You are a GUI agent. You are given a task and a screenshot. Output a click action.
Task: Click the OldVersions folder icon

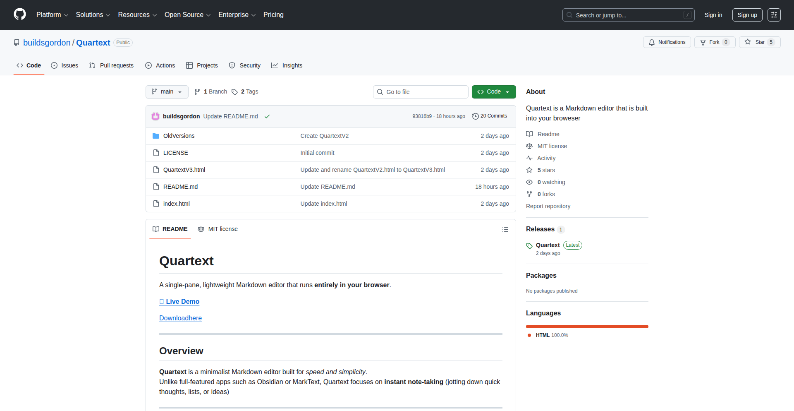point(156,136)
